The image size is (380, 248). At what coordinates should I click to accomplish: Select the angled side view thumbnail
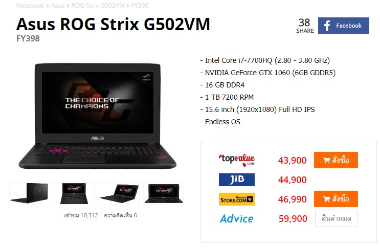(x=119, y=193)
